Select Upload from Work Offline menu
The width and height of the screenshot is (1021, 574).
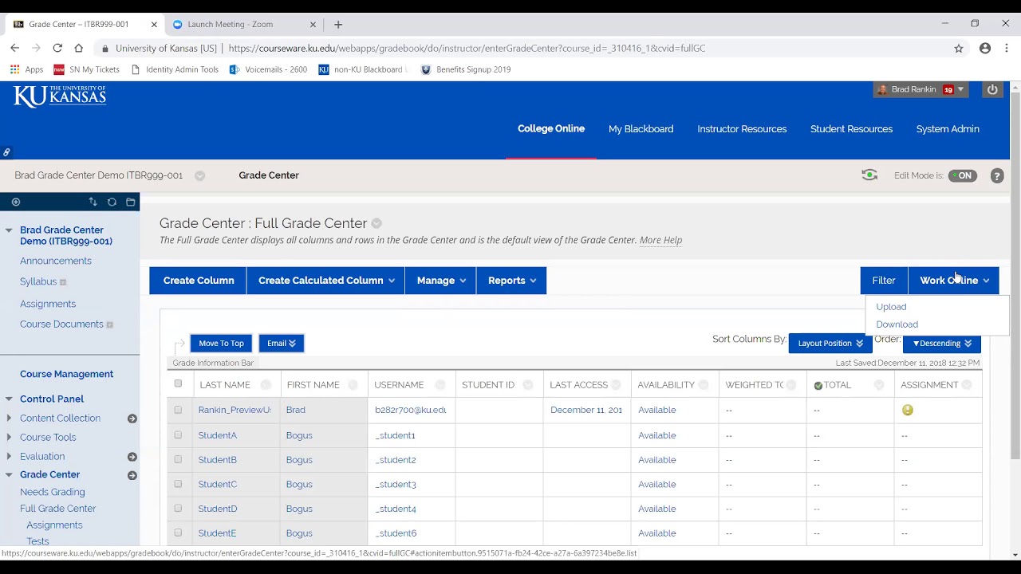coord(891,307)
